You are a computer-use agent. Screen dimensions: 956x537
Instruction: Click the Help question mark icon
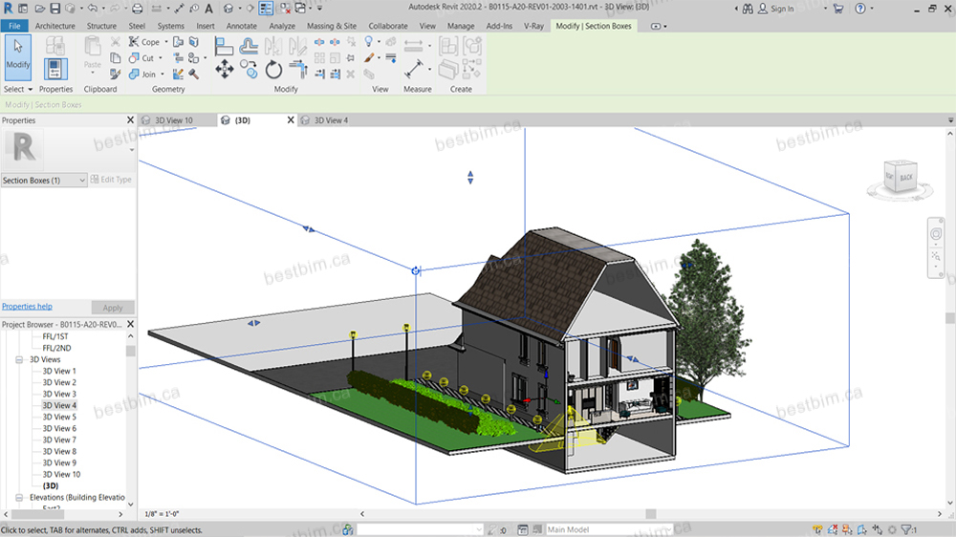pyautogui.click(x=860, y=9)
